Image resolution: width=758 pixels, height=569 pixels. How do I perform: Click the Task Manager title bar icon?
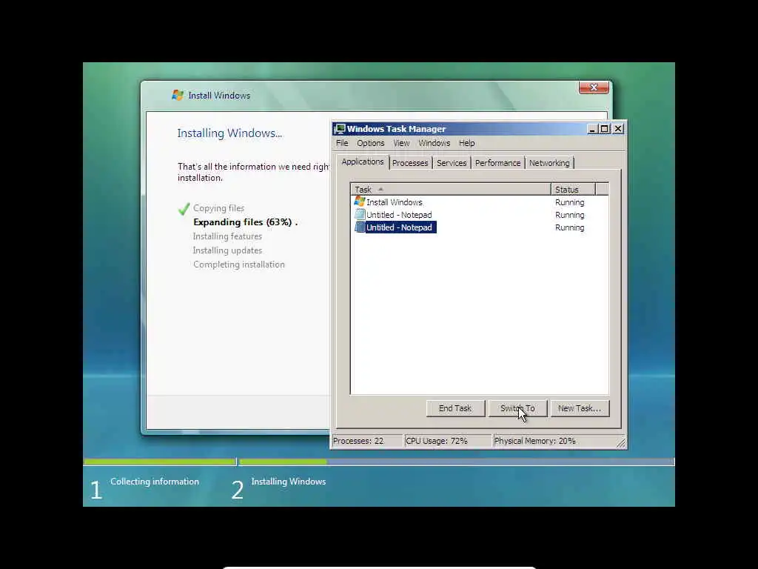click(x=340, y=129)
